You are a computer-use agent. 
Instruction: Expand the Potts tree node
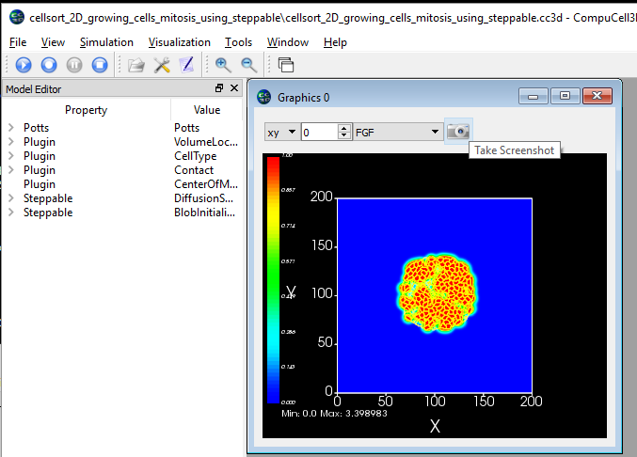(x=11, y=128)
